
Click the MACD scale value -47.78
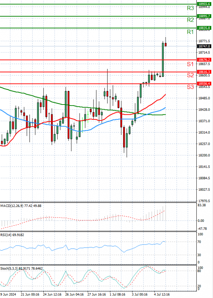(x=202, y=229)
